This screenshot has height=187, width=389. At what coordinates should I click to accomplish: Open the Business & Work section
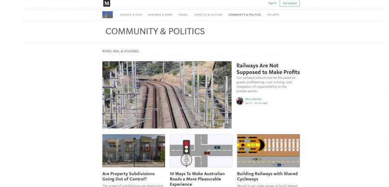tap(160, 15)
